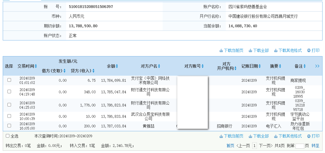
Task: Toggle the 全选 select-all checkbox
Action: [8, 136]
